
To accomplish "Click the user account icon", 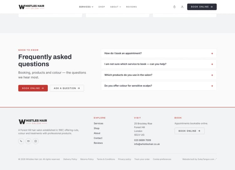I will point(182,7).
